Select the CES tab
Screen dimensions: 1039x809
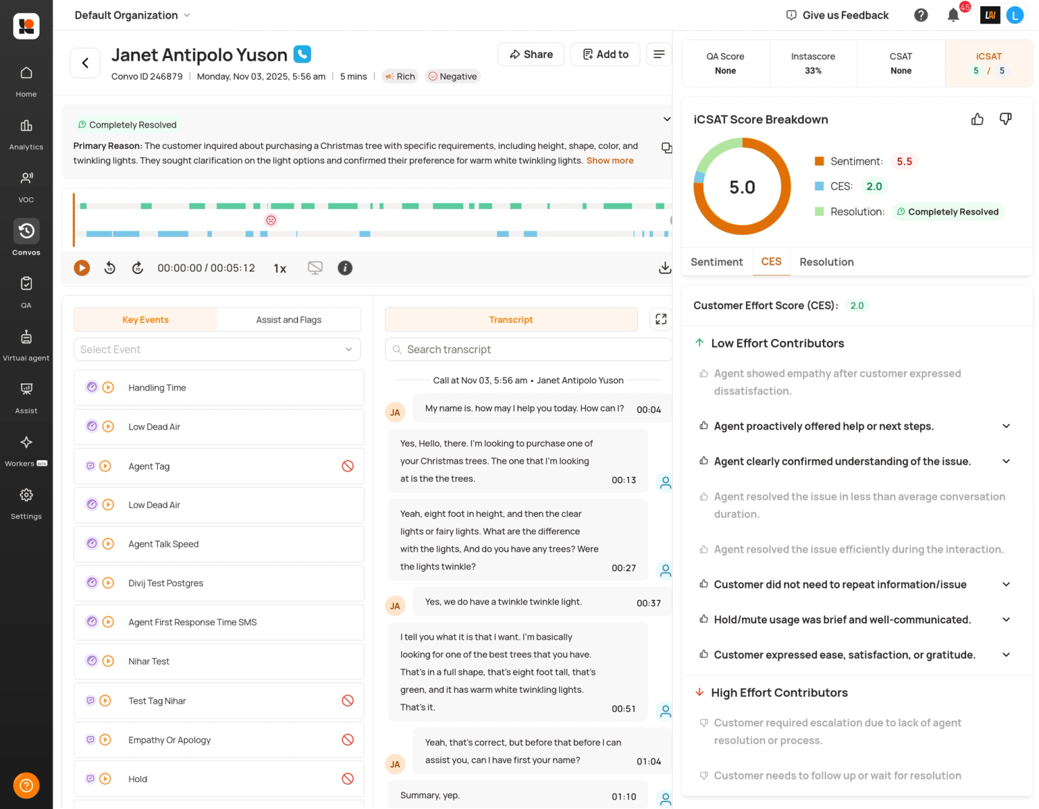point(771,262)
